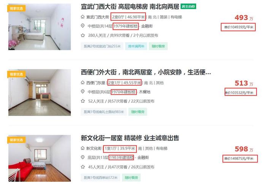Click the house icon next to 西便门东里
266x186 pixels.
[82, 83]
